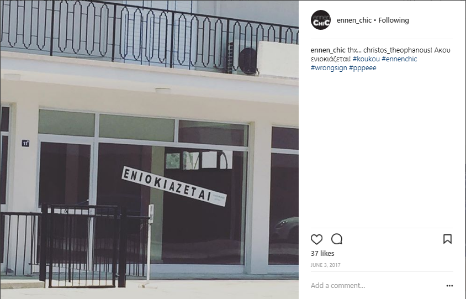This screenshot has width=466, height=299.
Task: Save post with bookmark icon
Action: point(447,239)
